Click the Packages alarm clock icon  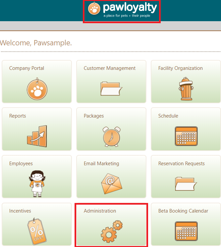pos(111,136)
